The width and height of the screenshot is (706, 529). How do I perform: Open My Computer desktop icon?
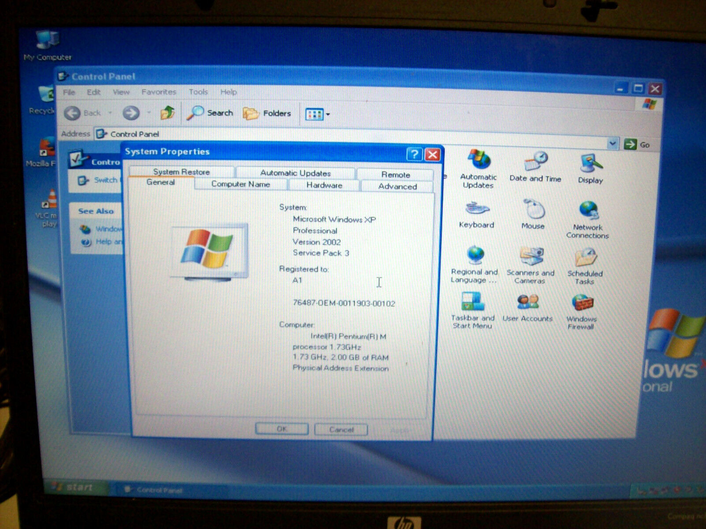(x=48, y=46)
